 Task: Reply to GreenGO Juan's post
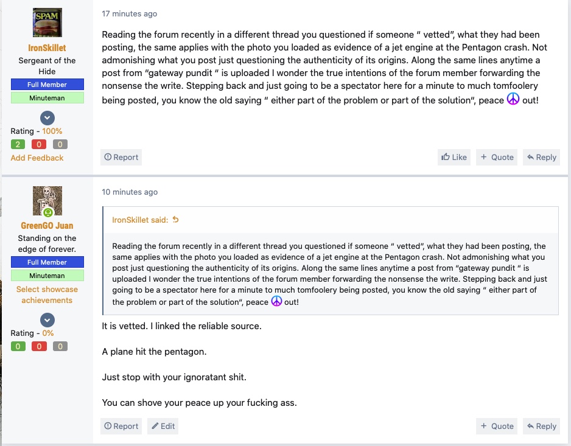click(x=542, y=426)
